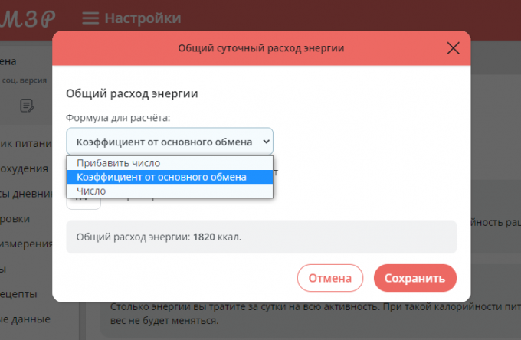Open the weight loss sidebar item
The image size is (521, 340).
(26, 167)
